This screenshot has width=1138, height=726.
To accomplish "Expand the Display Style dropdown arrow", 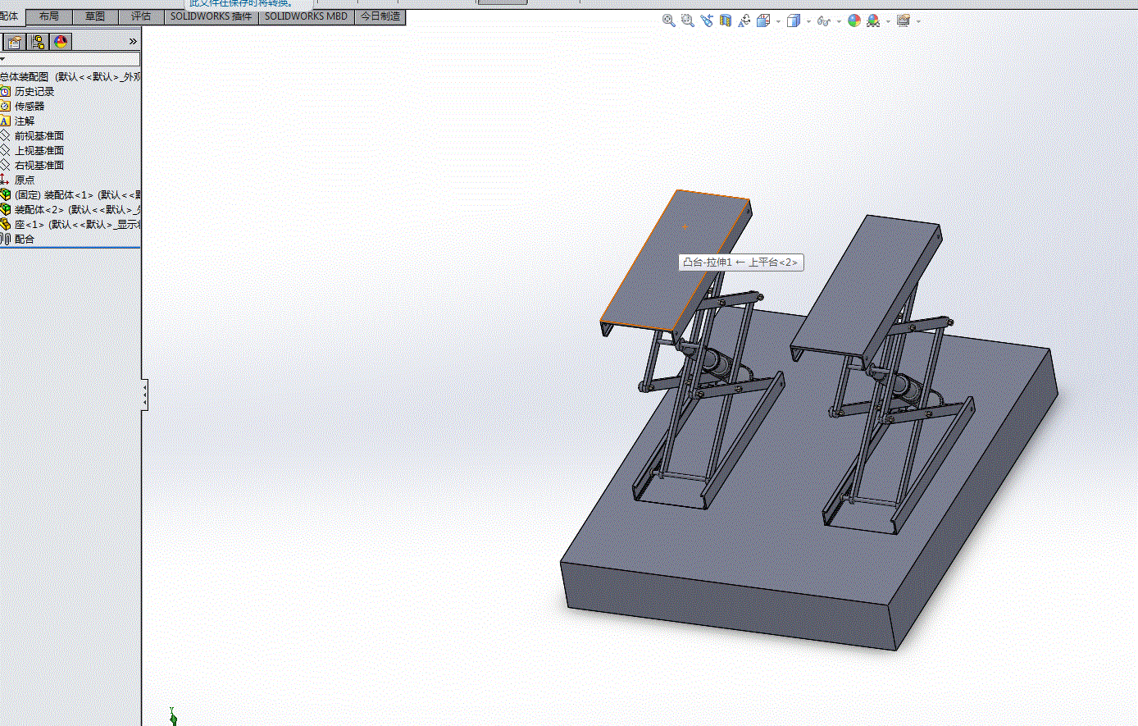I will pyautogui.click(x=808, y=21).
